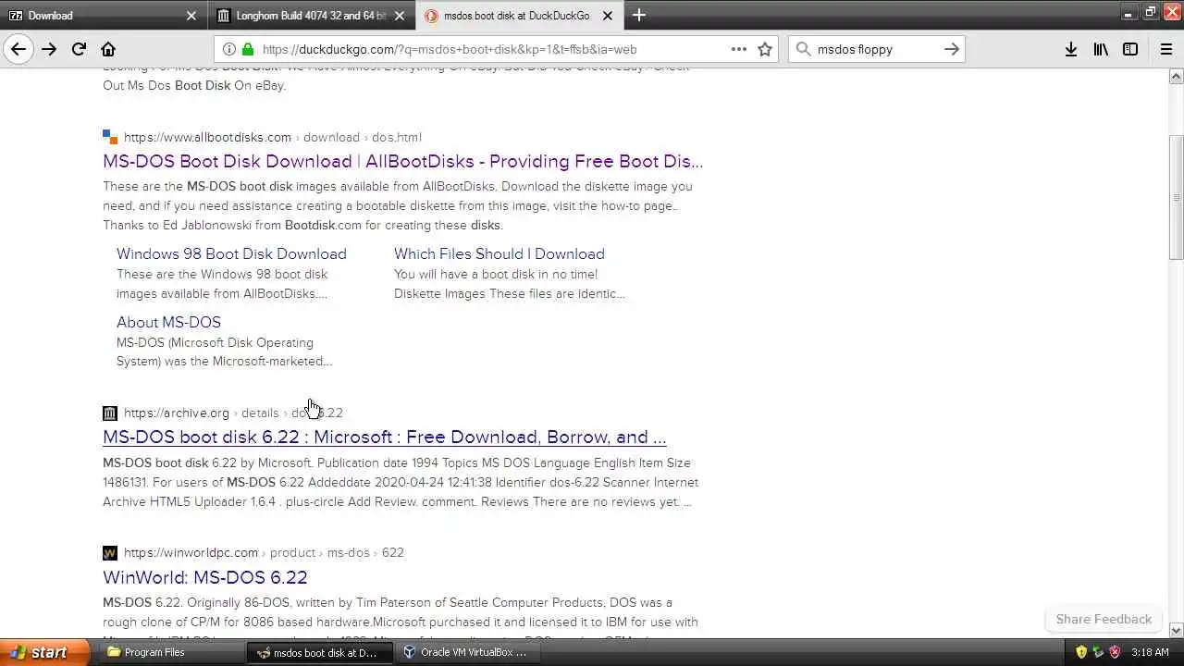Go back to the previous page
Screen dimensions: 1184x666
click(x=18, y=49)
